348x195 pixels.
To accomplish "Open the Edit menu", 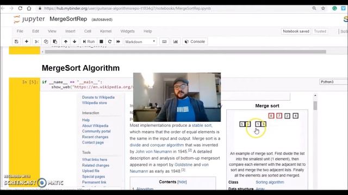I will point(35,31).
